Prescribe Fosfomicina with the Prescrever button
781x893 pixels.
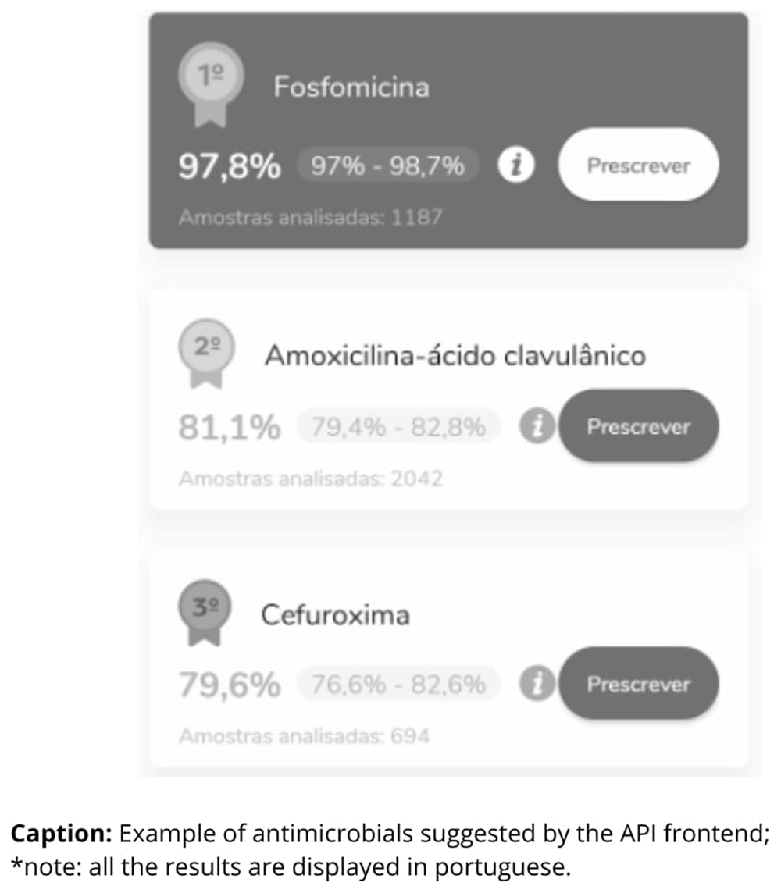coord(639,165)
